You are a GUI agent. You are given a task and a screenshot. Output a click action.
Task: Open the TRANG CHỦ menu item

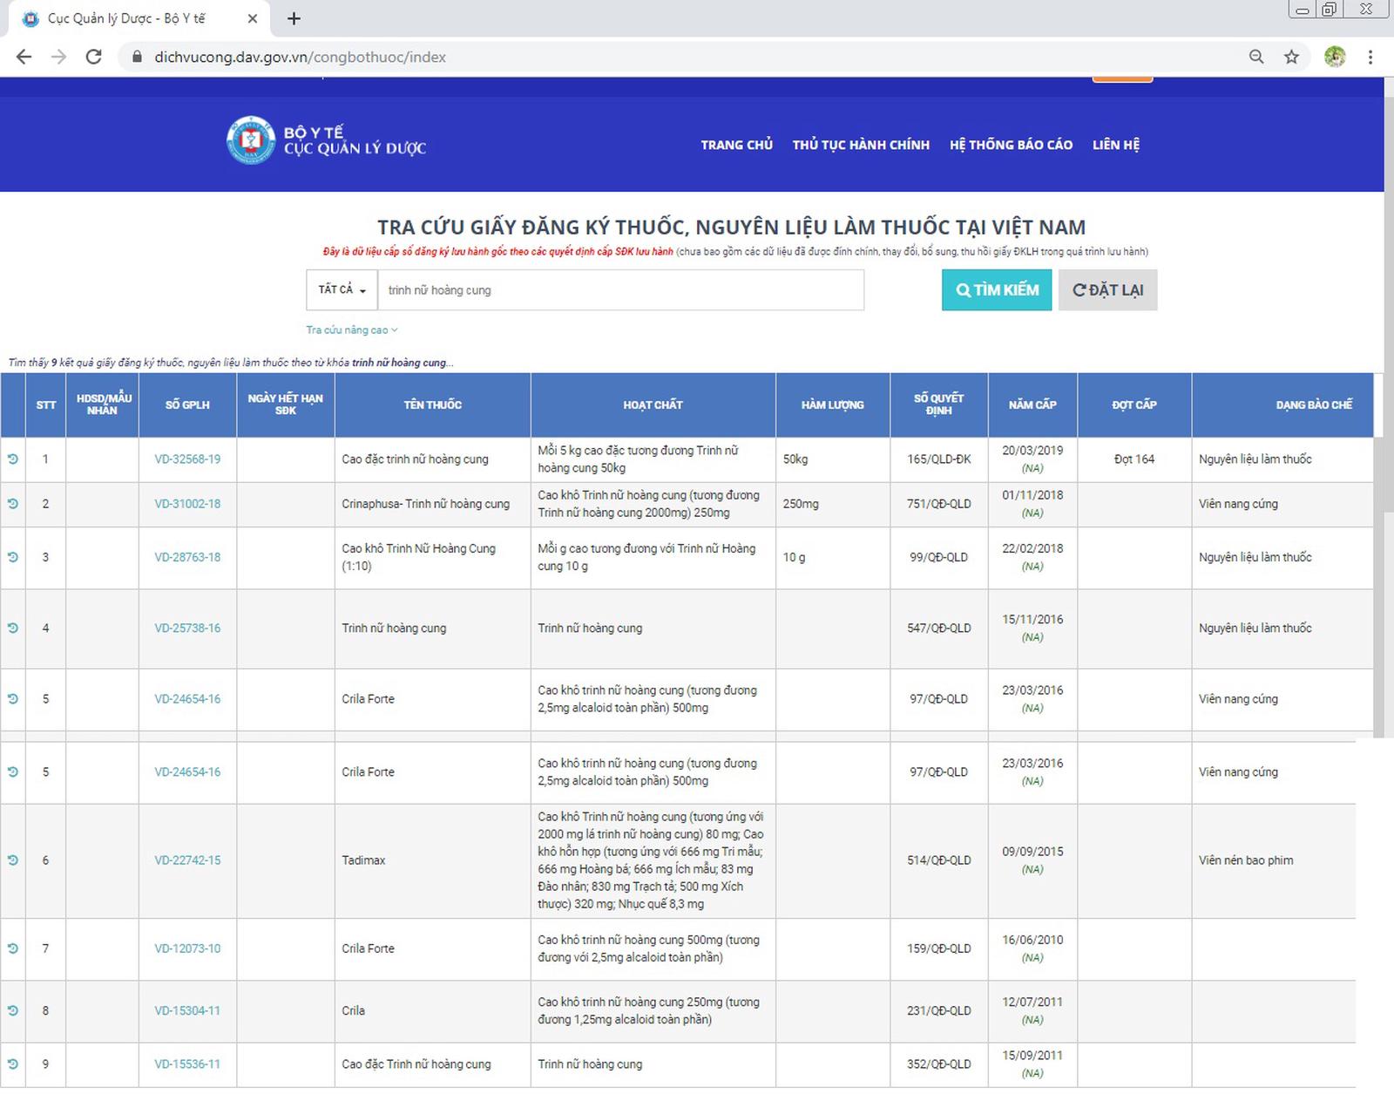coord(736,145)
